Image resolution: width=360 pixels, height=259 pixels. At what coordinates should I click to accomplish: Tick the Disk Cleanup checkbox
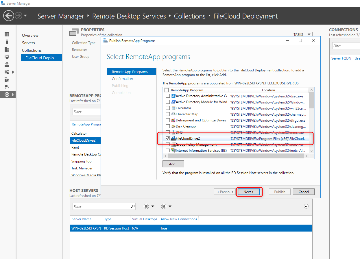[168, 126]
